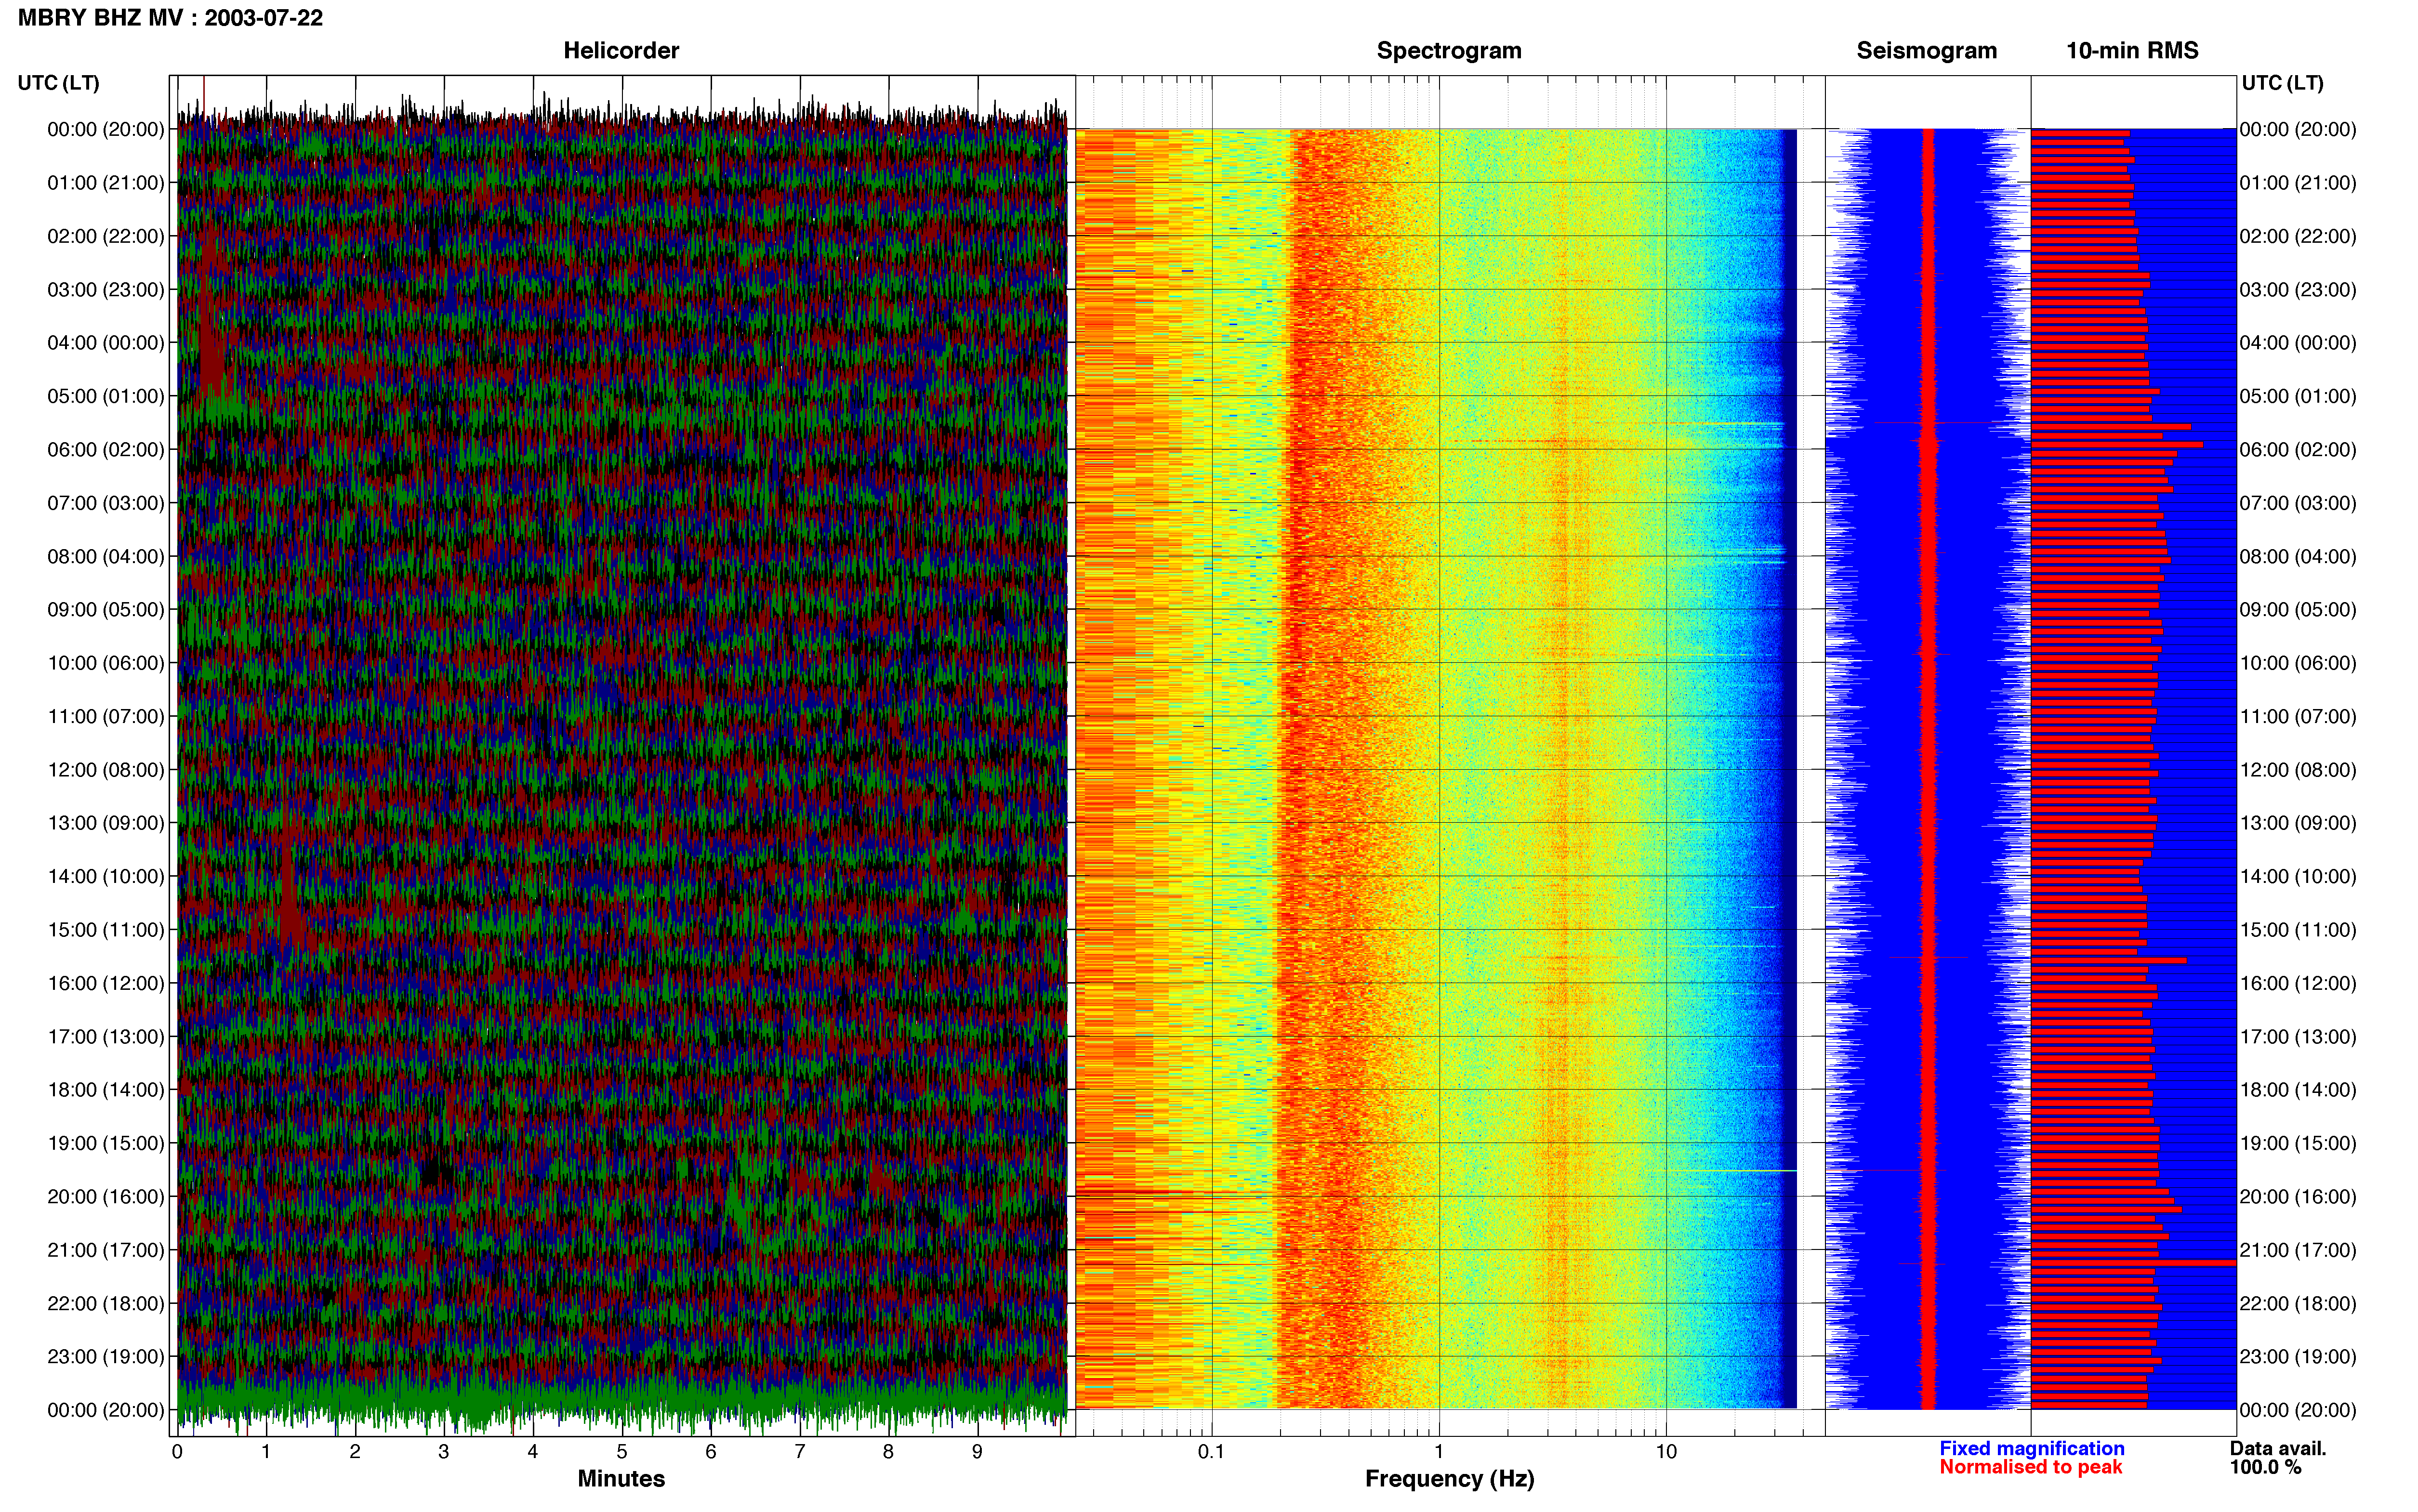Viewport: 2418px width, 1512px height.
Task: Click left time label 15:00 (11:00)
Action: 106,930
